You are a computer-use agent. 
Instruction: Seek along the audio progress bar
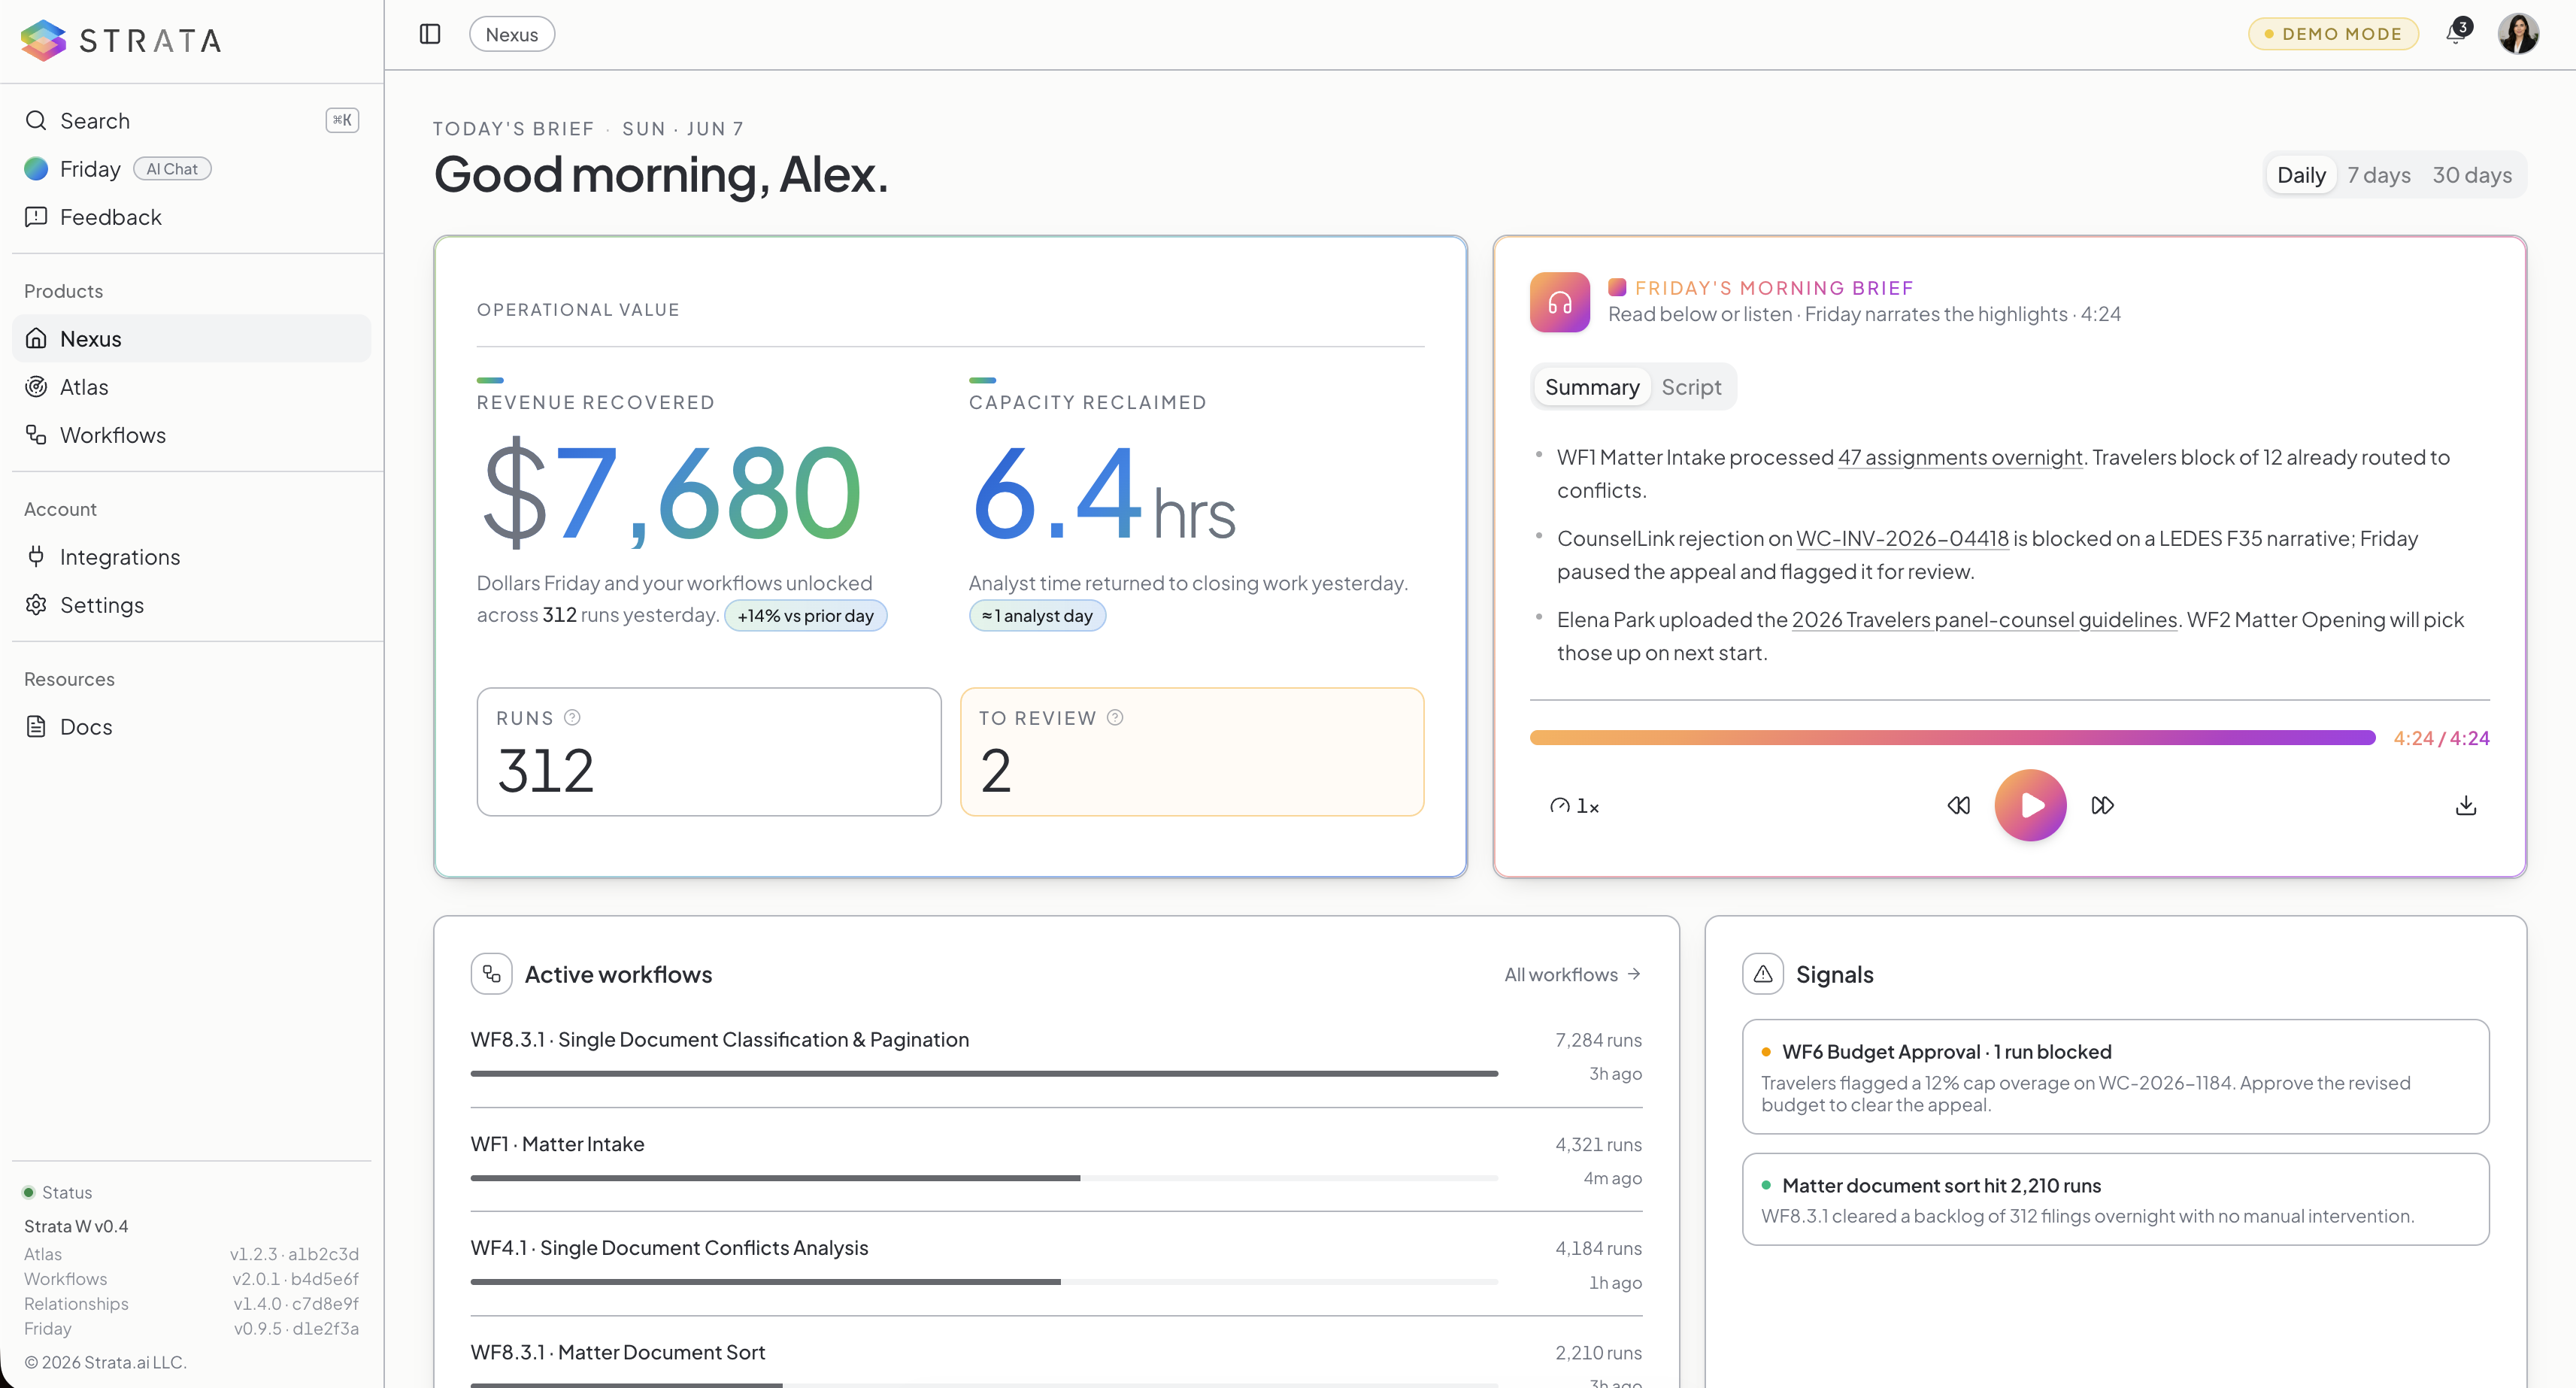[x=1952, y=737]
